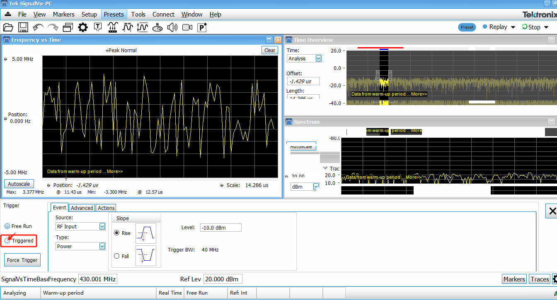The image size is (557, 300).
Task: Close trigger panel with large X
Action: pos(552,211)
